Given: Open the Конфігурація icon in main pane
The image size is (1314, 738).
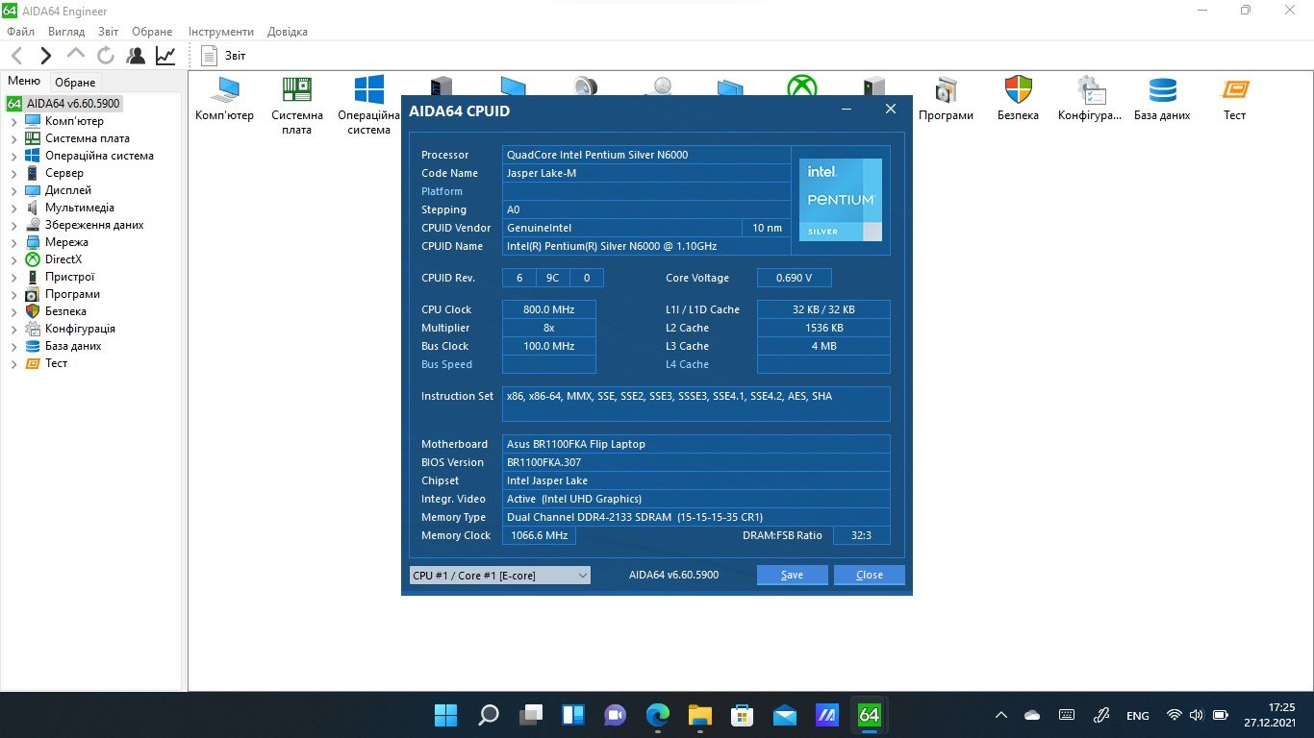Looking at the screenshot, I should [x=1090, y=99].
